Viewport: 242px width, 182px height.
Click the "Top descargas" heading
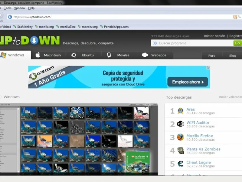pos(179,97)
